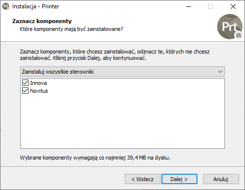Viewport: 245px width, 190px height.
Task: Select the Novitus label in the component list
Action: pyautogui.click(x=39, y=91)
